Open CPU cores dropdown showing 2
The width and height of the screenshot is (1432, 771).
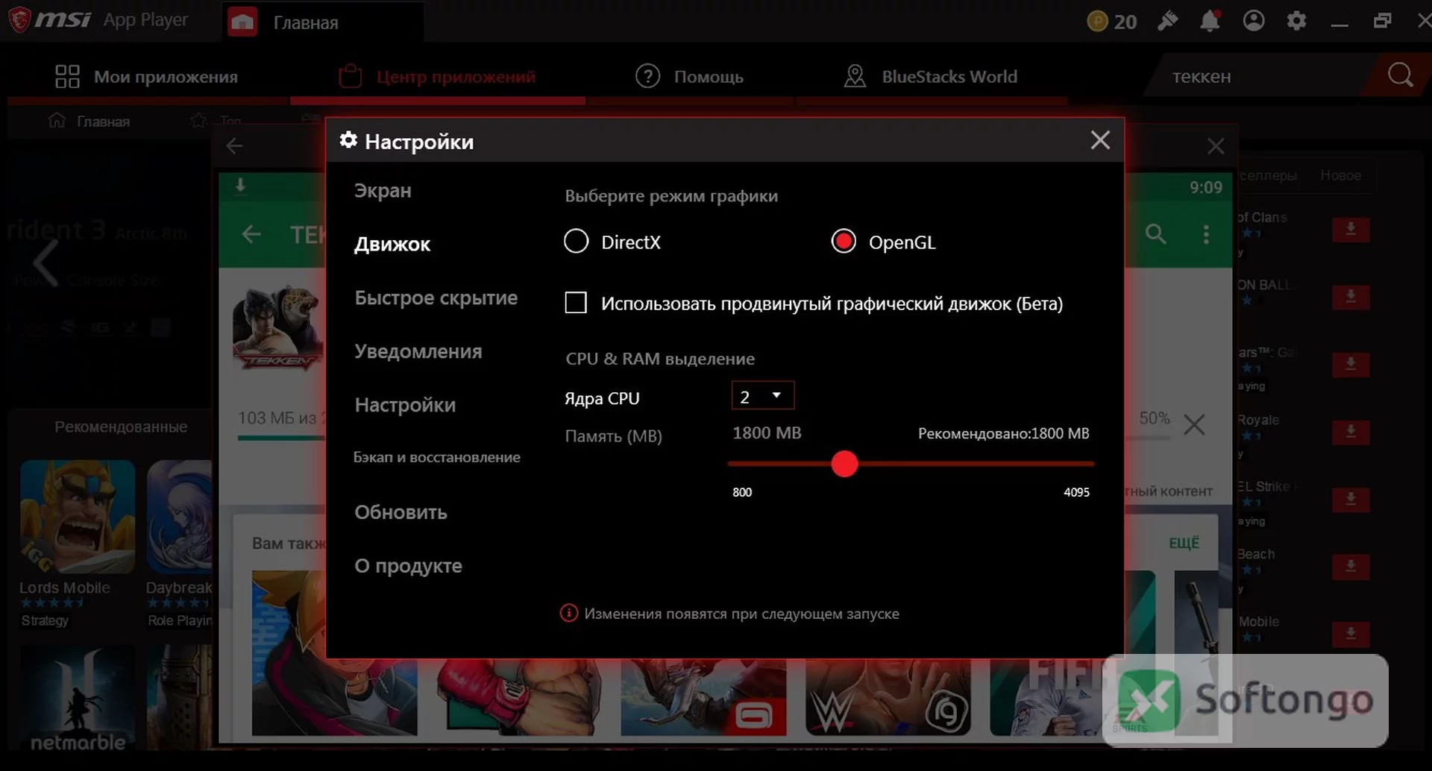762,396
